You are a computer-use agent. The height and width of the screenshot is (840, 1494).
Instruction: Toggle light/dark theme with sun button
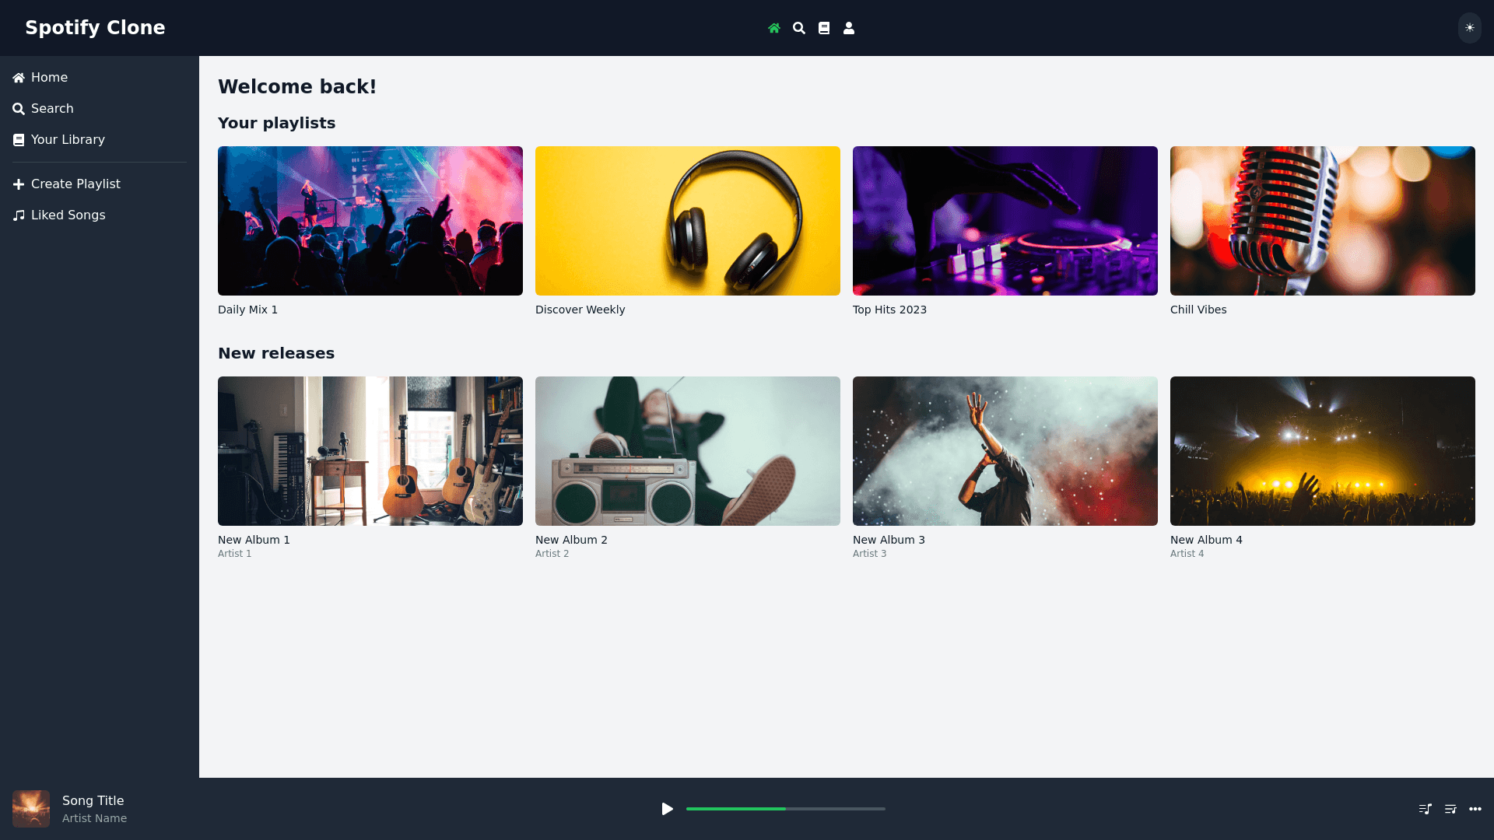(1469, 28)
